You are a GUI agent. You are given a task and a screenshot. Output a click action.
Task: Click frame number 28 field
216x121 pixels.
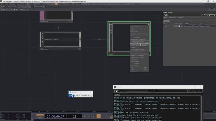[75, 117]
